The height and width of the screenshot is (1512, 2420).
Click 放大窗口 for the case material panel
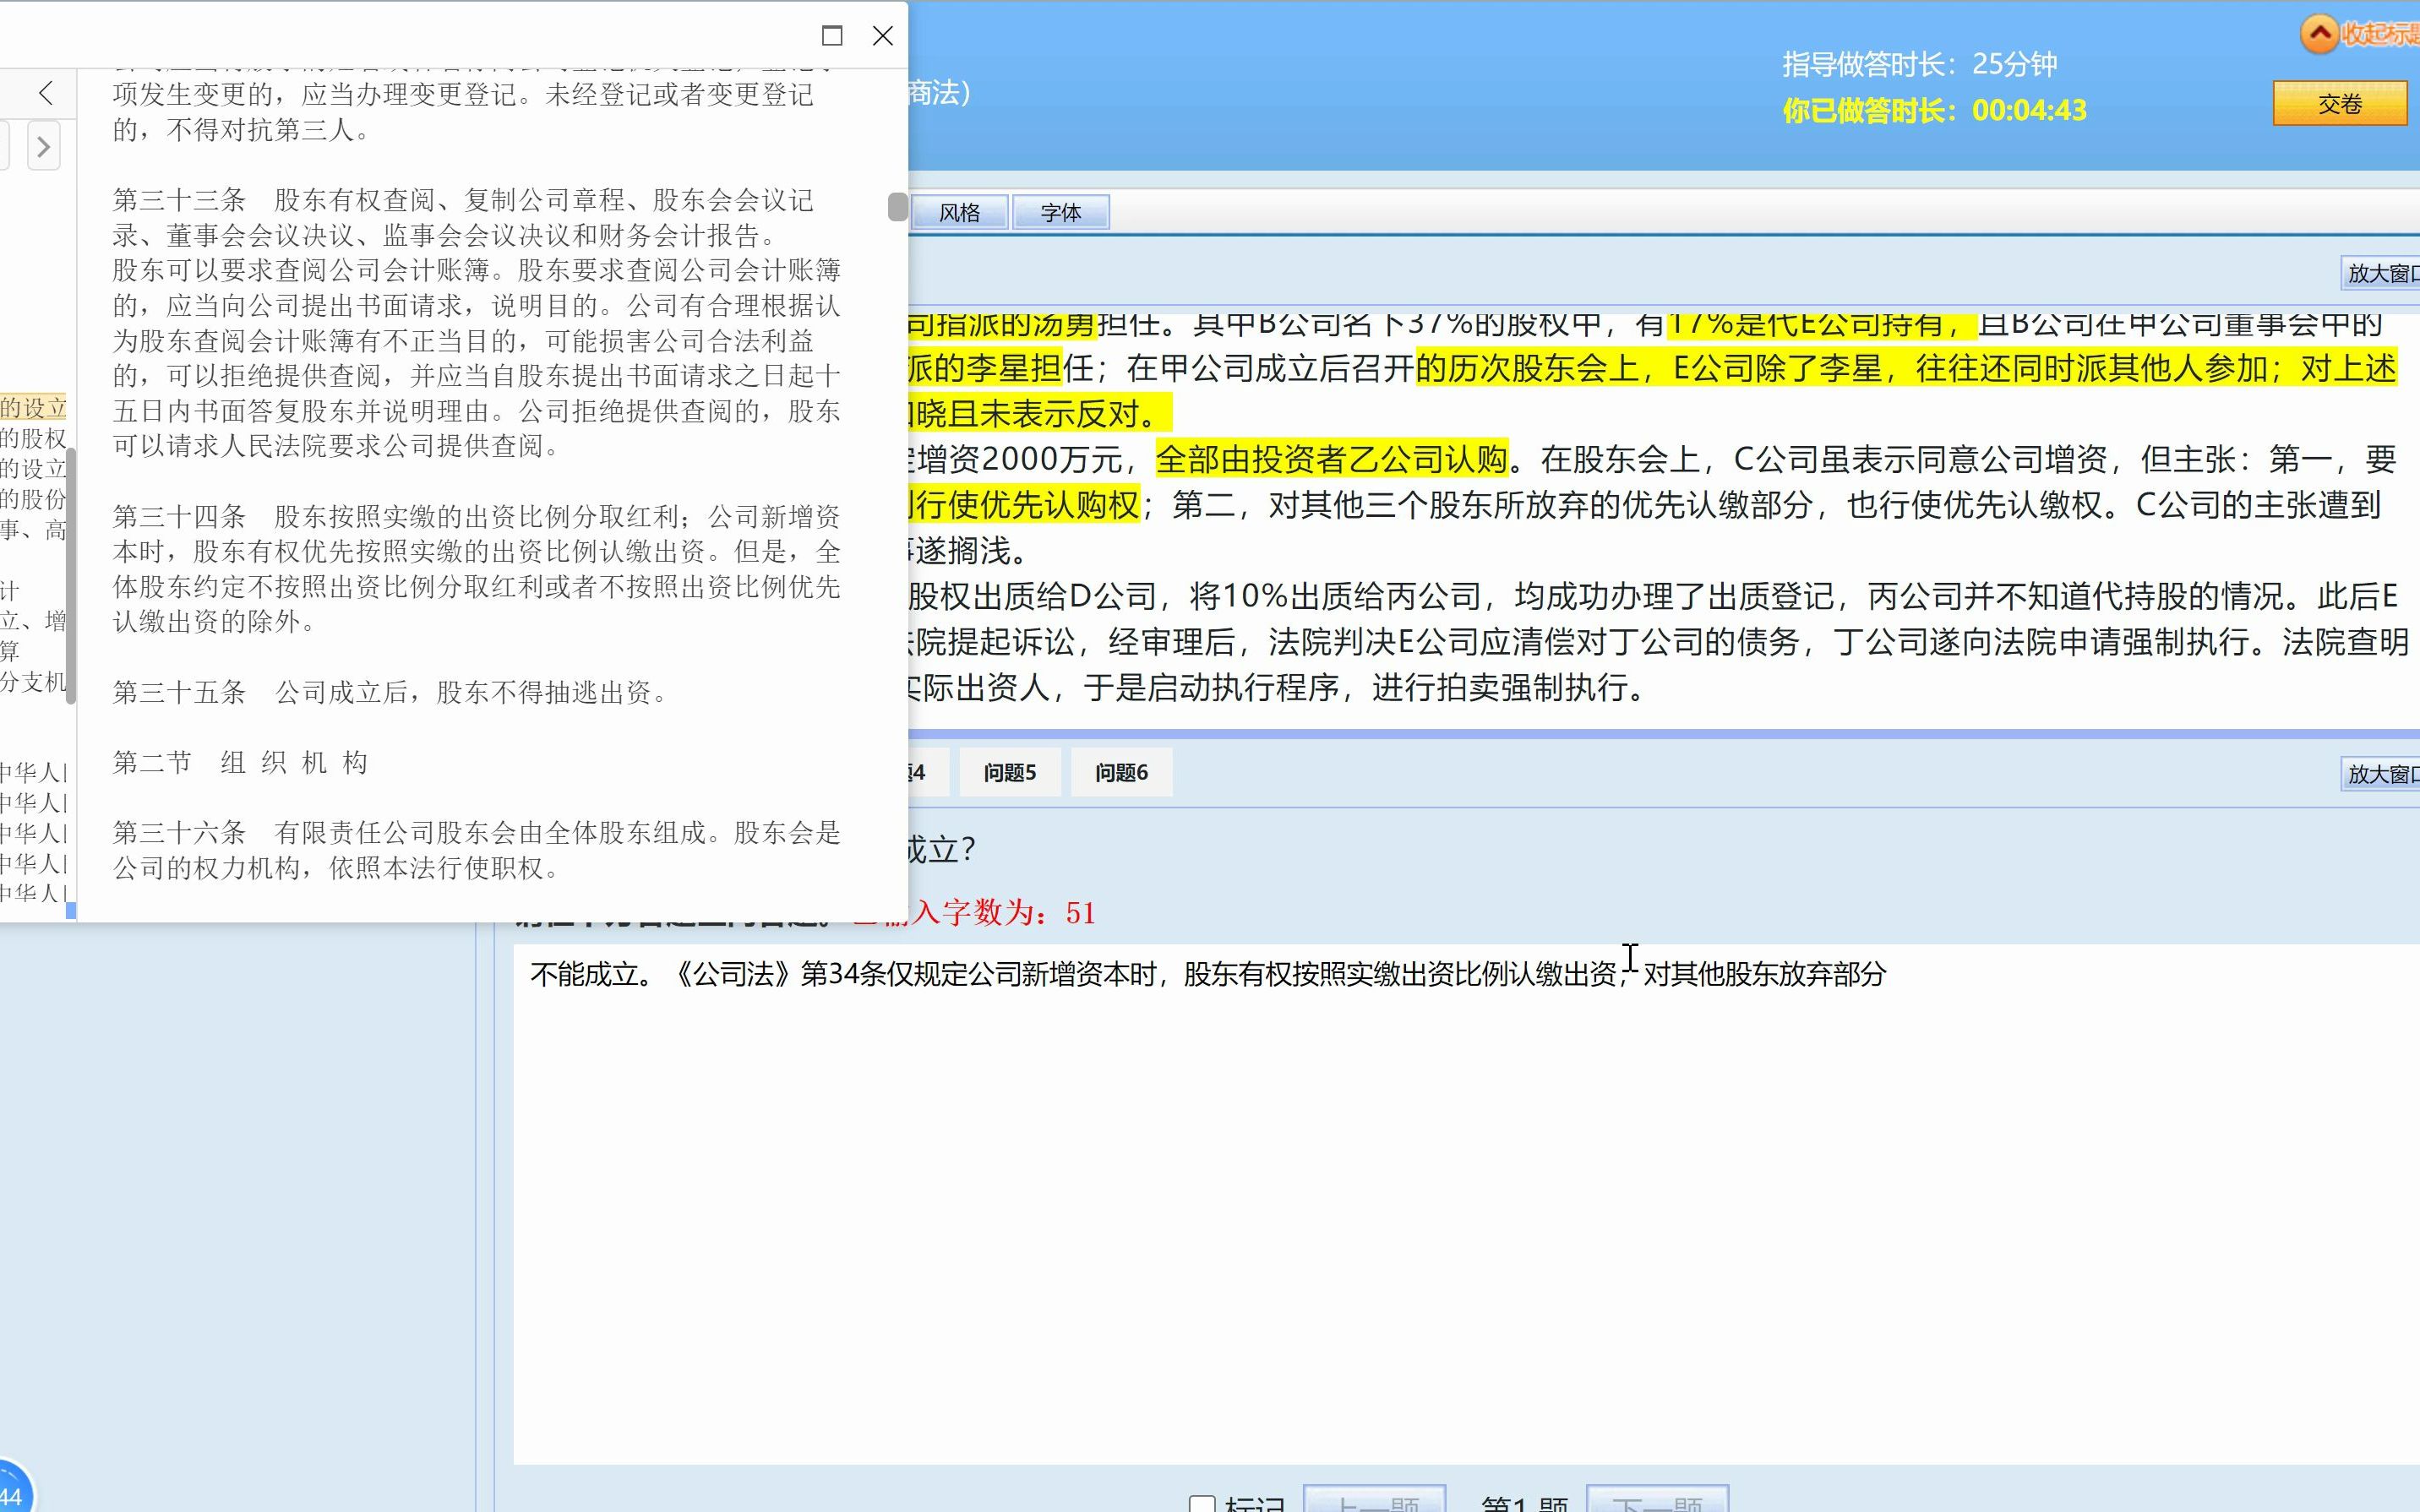(2381, 273)
